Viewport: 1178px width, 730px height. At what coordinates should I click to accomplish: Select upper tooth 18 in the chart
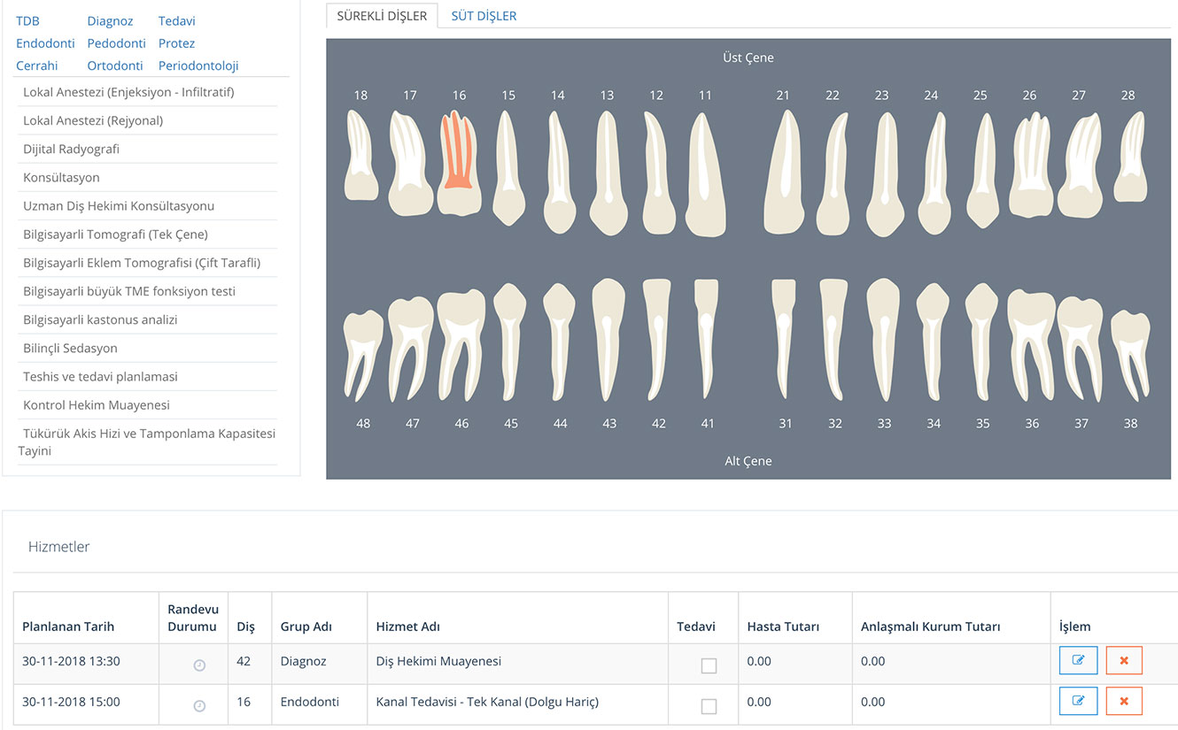pyautogui.click(x=361, y=157)
